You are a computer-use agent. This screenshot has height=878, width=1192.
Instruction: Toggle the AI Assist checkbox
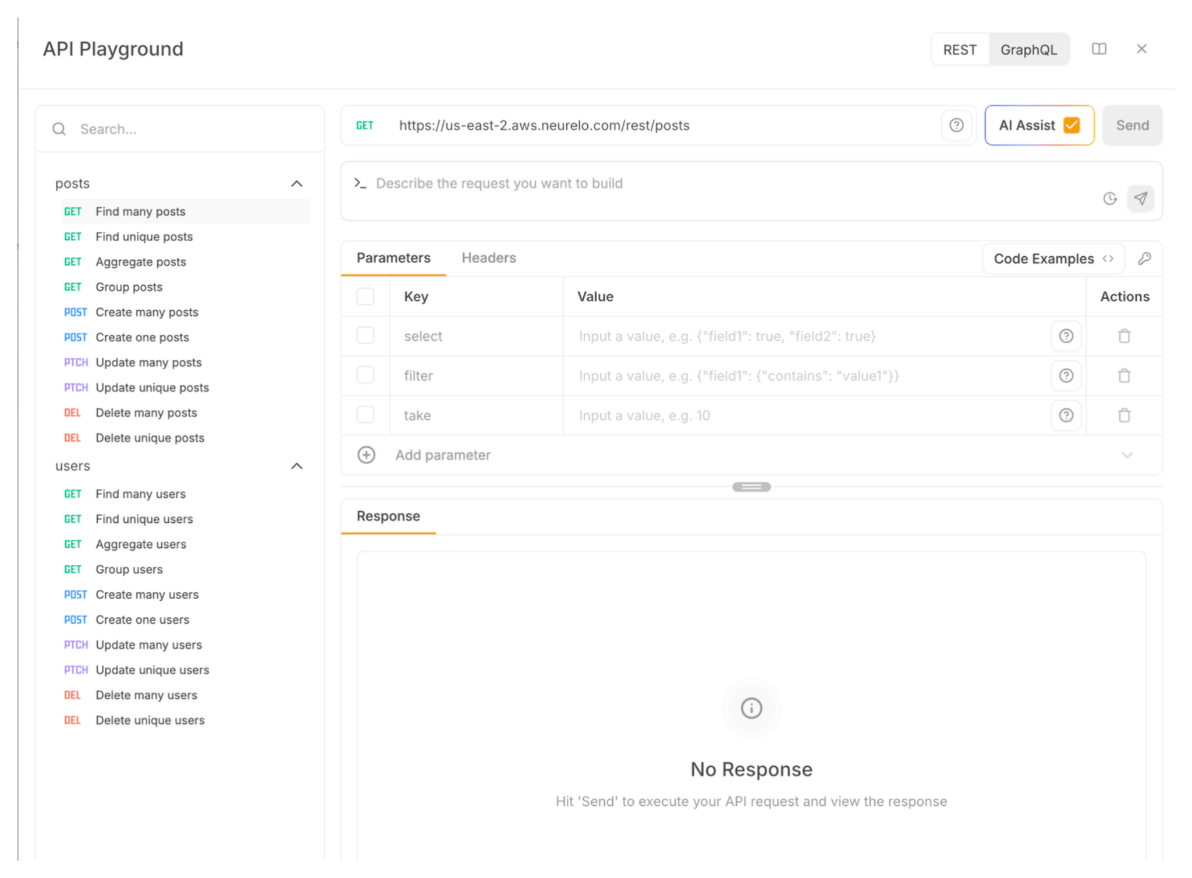(1072, 125)
